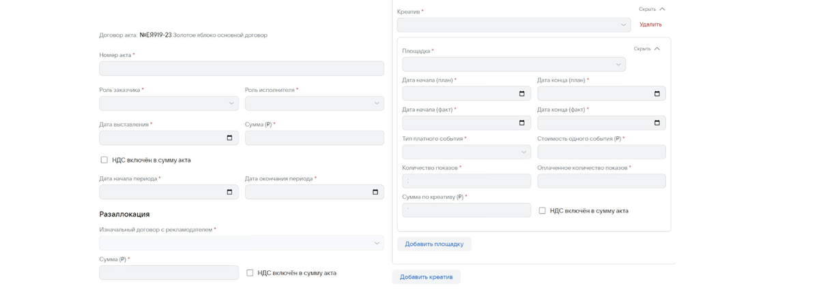Focus the Номер акта input field
This screenshot has width=819, height=292.
pyautogui.click(x=242, y=69)
